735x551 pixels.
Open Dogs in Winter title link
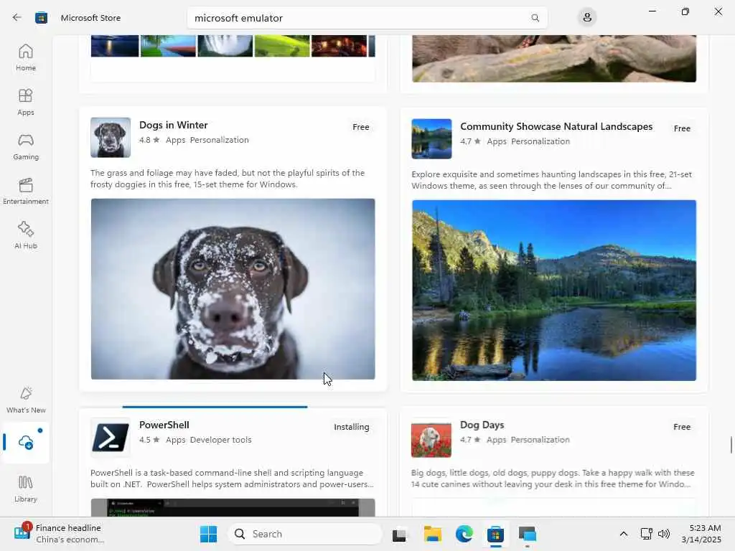pos(174,125)
